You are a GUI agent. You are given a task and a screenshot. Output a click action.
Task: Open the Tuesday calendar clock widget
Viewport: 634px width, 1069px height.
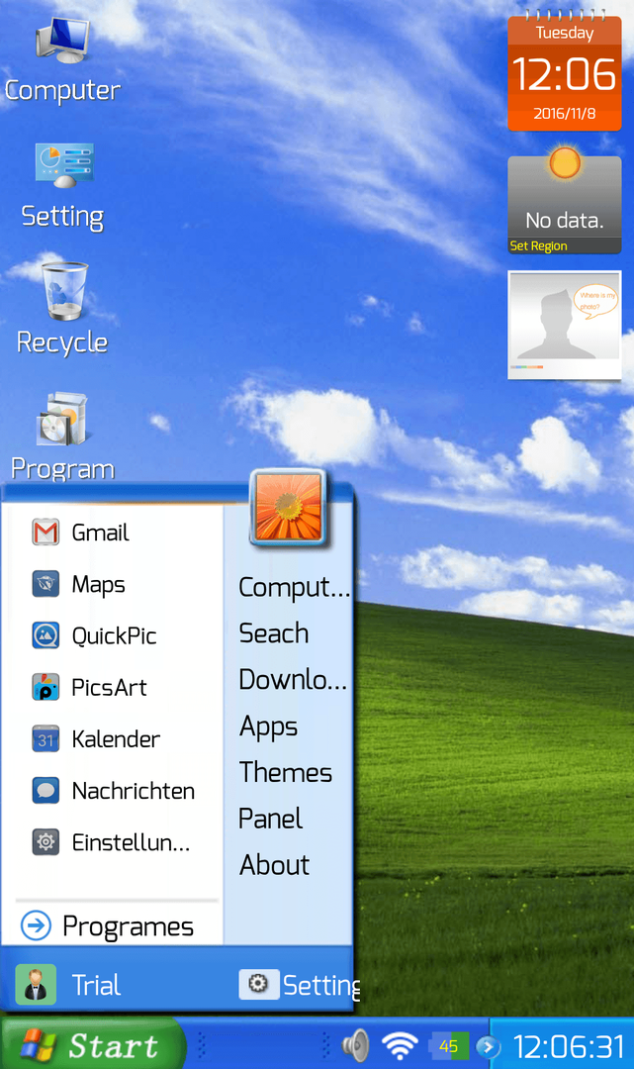(565, 70)
